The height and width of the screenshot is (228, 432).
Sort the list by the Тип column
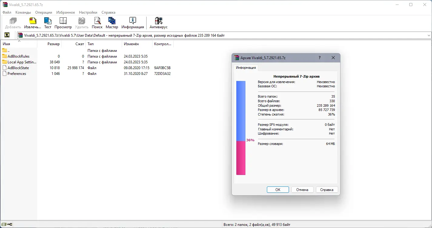coord(104,44)
